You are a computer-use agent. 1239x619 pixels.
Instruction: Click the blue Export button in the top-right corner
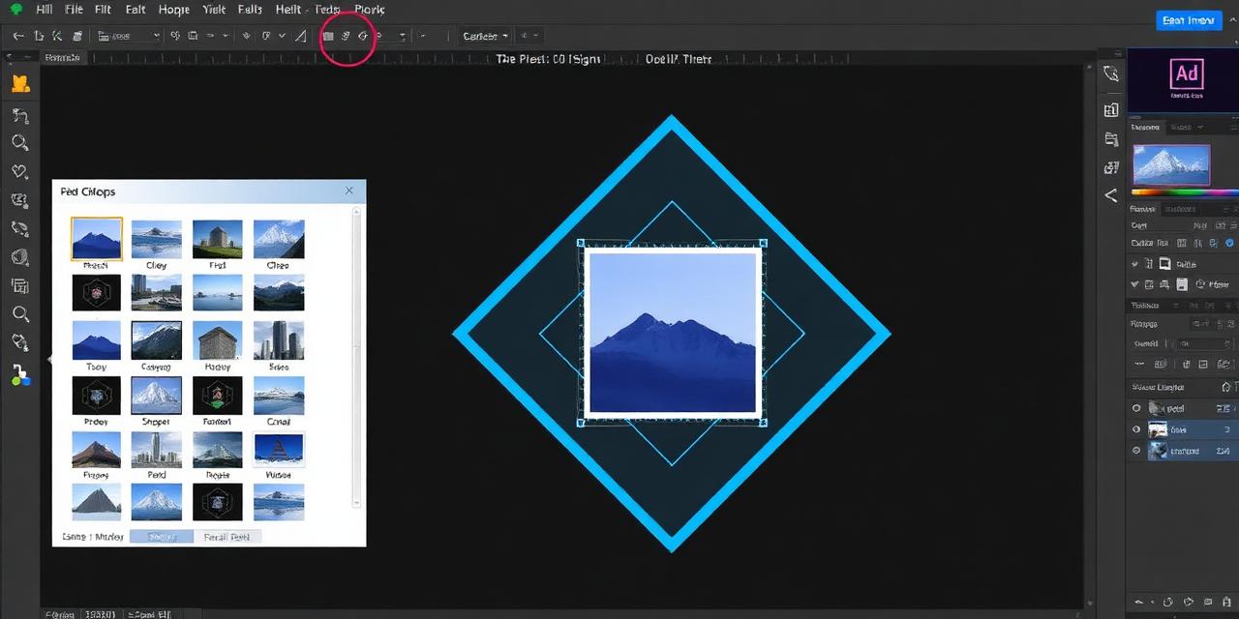pyautogui.click(x=1188, y=19)
